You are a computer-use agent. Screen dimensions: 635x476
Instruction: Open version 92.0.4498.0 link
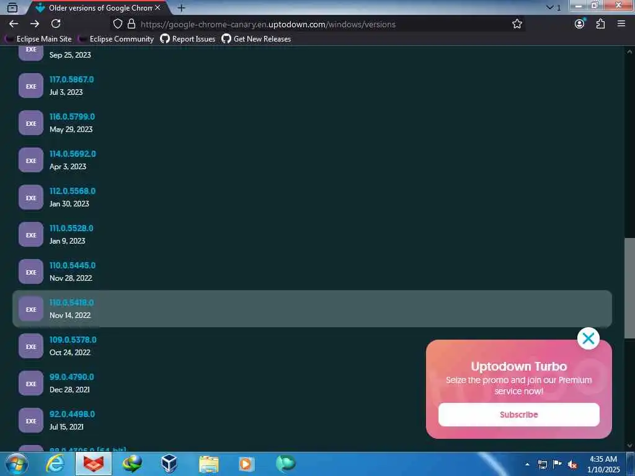coord(72,414)
